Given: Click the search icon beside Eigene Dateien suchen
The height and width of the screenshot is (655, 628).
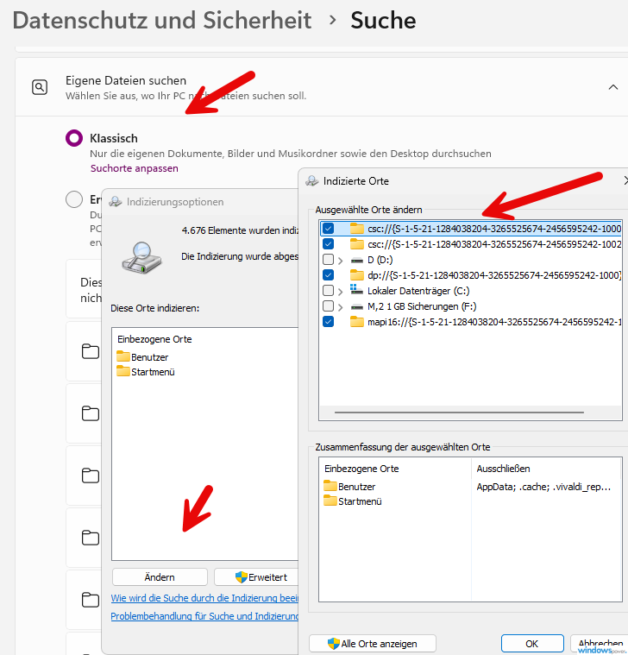Looking at the screenshot, I should coord(40,87).
